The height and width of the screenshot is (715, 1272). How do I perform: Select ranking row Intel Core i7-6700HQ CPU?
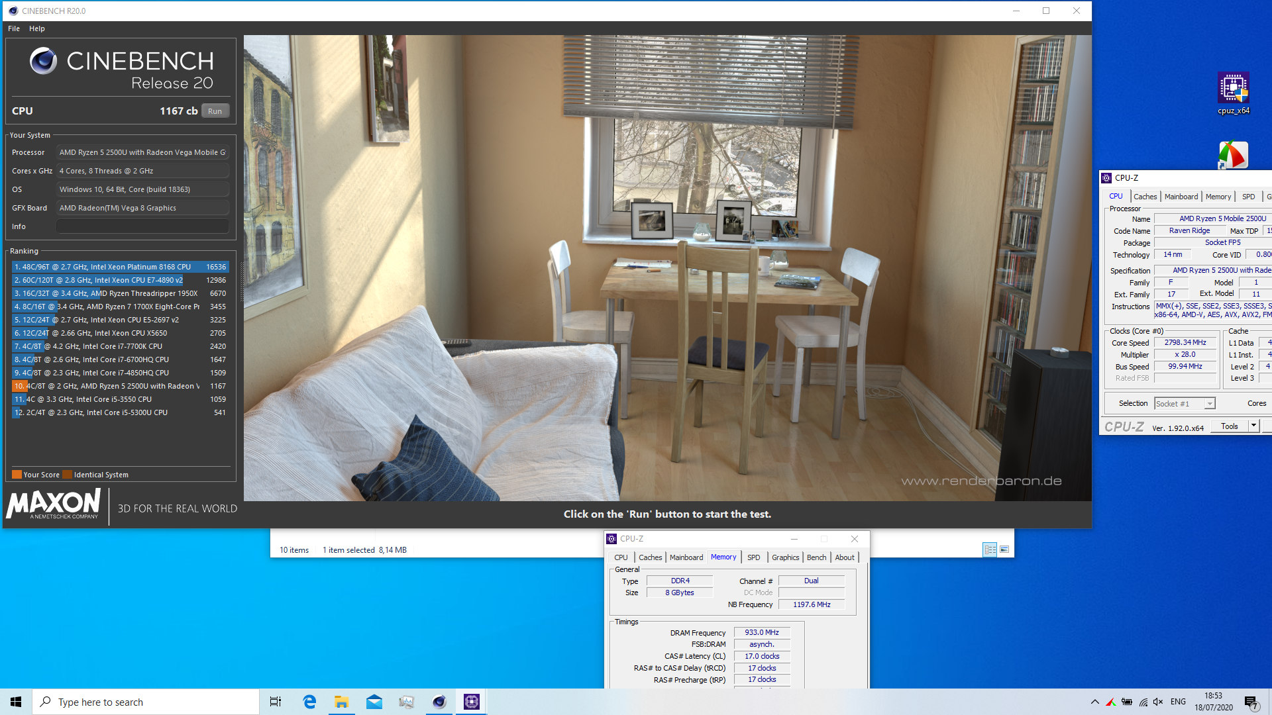pyautogui.click(x=120, y=359)
